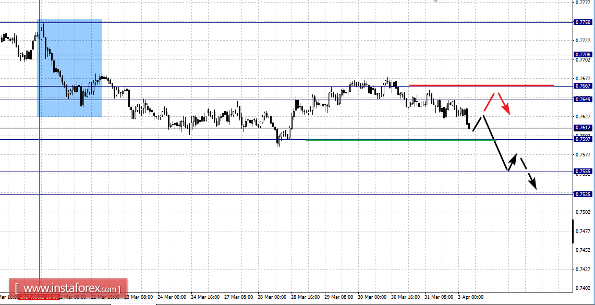Click the red resistance line near 0.7667

coord(481,86)
